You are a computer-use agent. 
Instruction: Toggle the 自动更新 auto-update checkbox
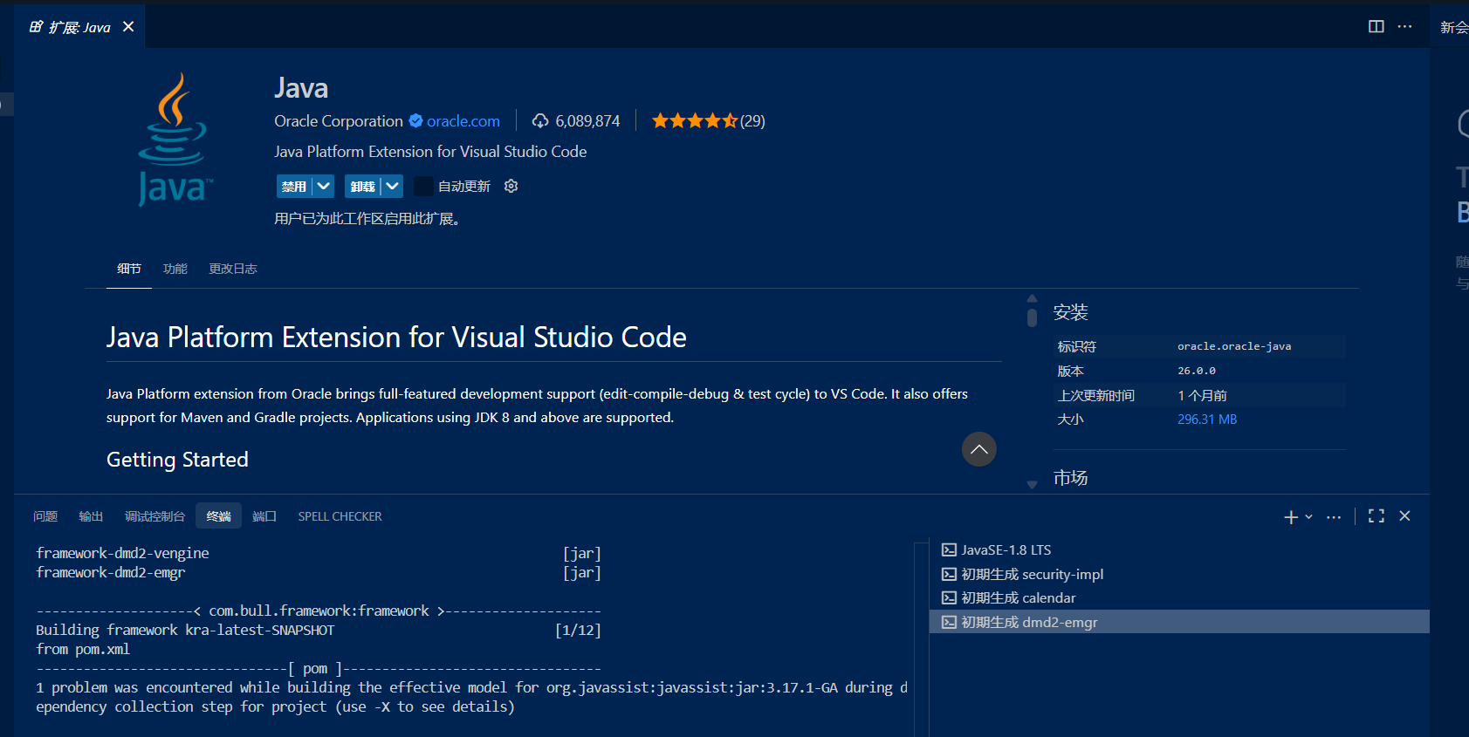423,186
